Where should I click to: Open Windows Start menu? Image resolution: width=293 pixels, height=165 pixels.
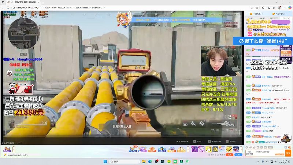coord(105,161)
